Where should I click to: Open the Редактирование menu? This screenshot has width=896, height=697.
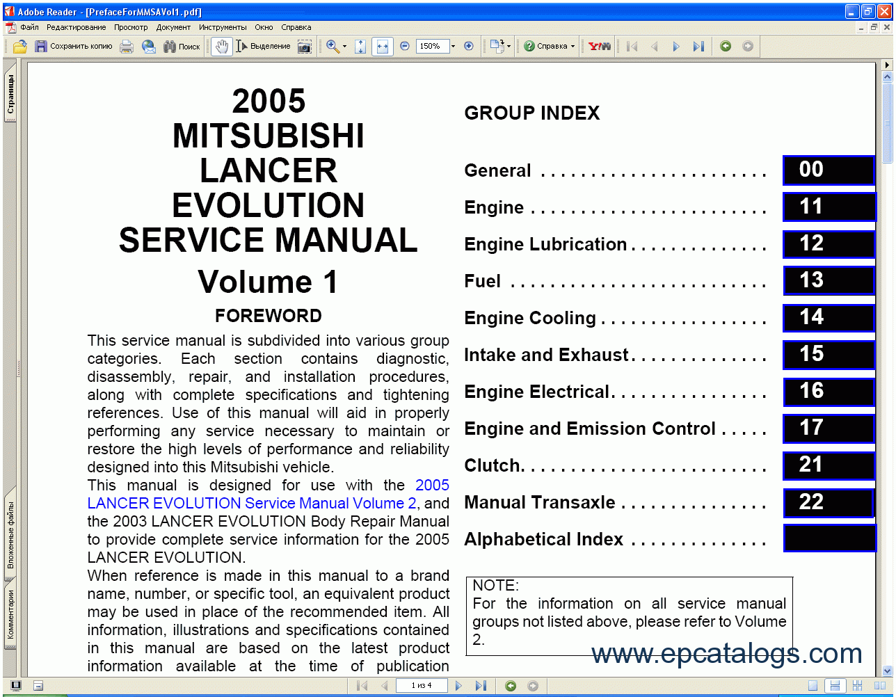click(x=76, y=27)
